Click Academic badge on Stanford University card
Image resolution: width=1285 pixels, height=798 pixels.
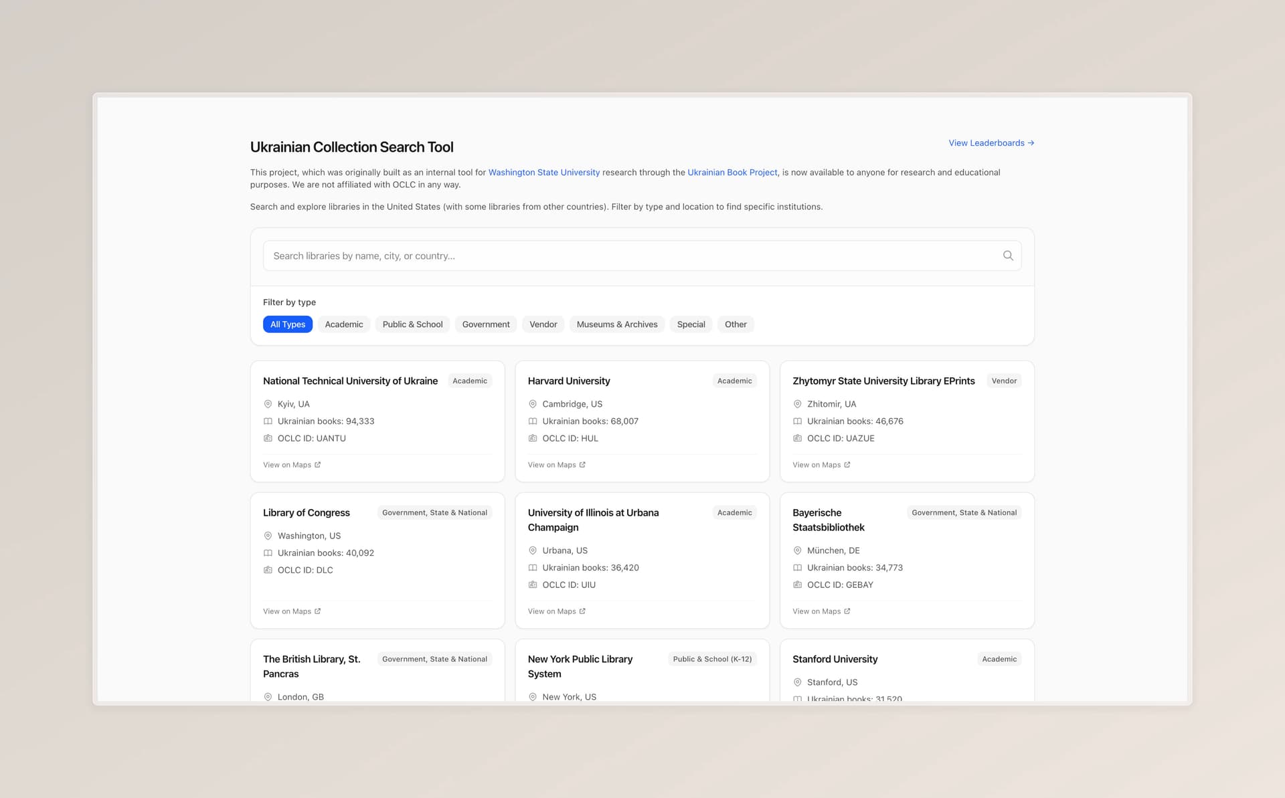[999, 660]
